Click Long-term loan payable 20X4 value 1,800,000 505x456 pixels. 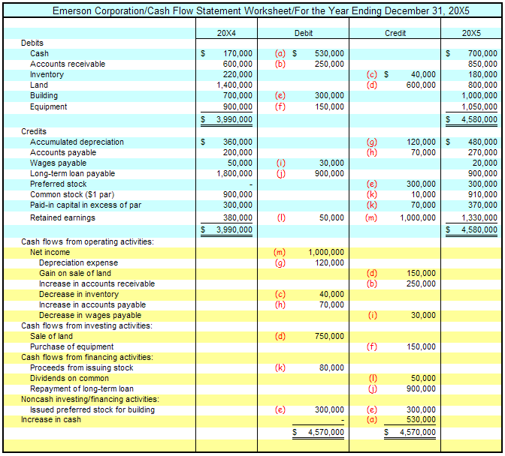234,173
